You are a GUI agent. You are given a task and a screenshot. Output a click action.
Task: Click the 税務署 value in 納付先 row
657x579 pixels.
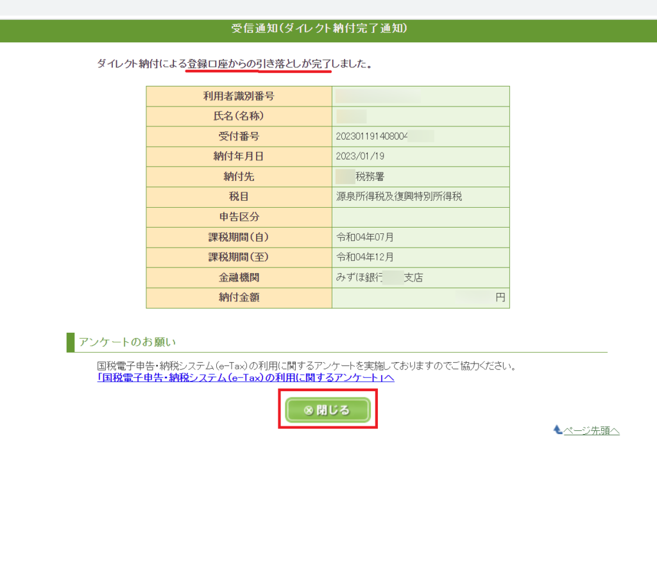click(370, 176)
